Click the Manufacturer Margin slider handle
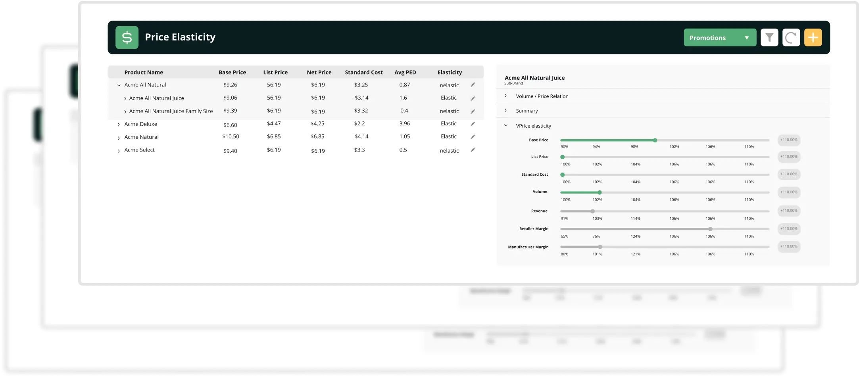The width and height of the screenshot is (859, 376). pyautogui.click(x=600, y=247)
